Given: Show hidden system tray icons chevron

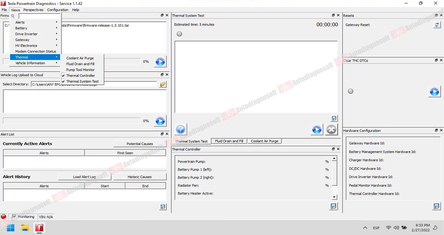Looking at the screenshot, I should pyautogui.click(x=365, y=228).
